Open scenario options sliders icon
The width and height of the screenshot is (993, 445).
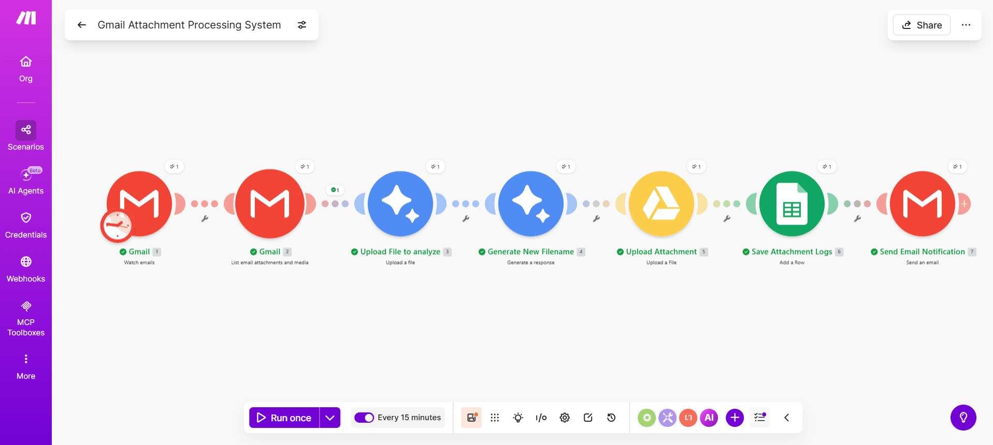[x=302, y=25]
